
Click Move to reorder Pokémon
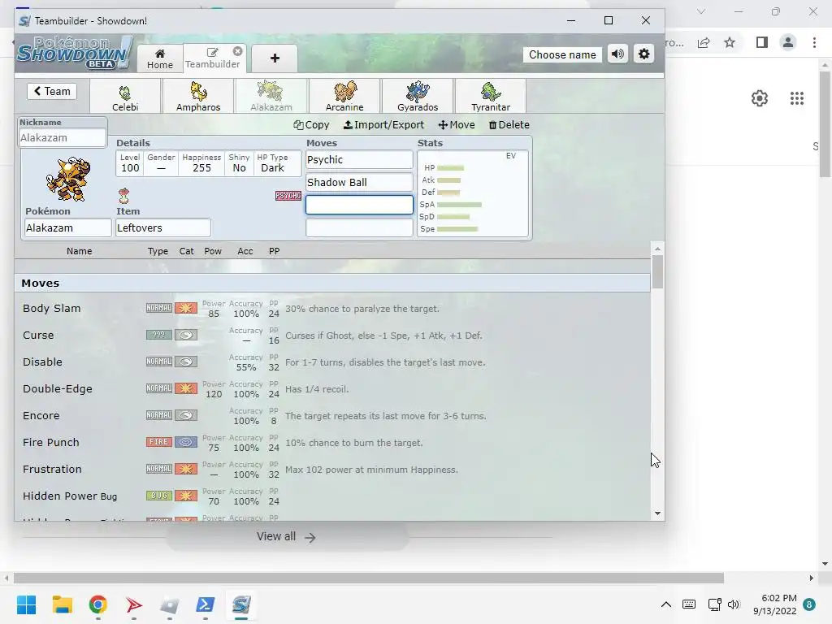tap(457, 124)
